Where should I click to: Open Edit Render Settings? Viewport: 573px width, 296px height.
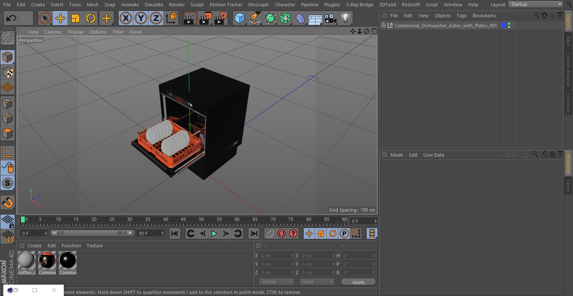pyautogui.click(x=221, y=18)
